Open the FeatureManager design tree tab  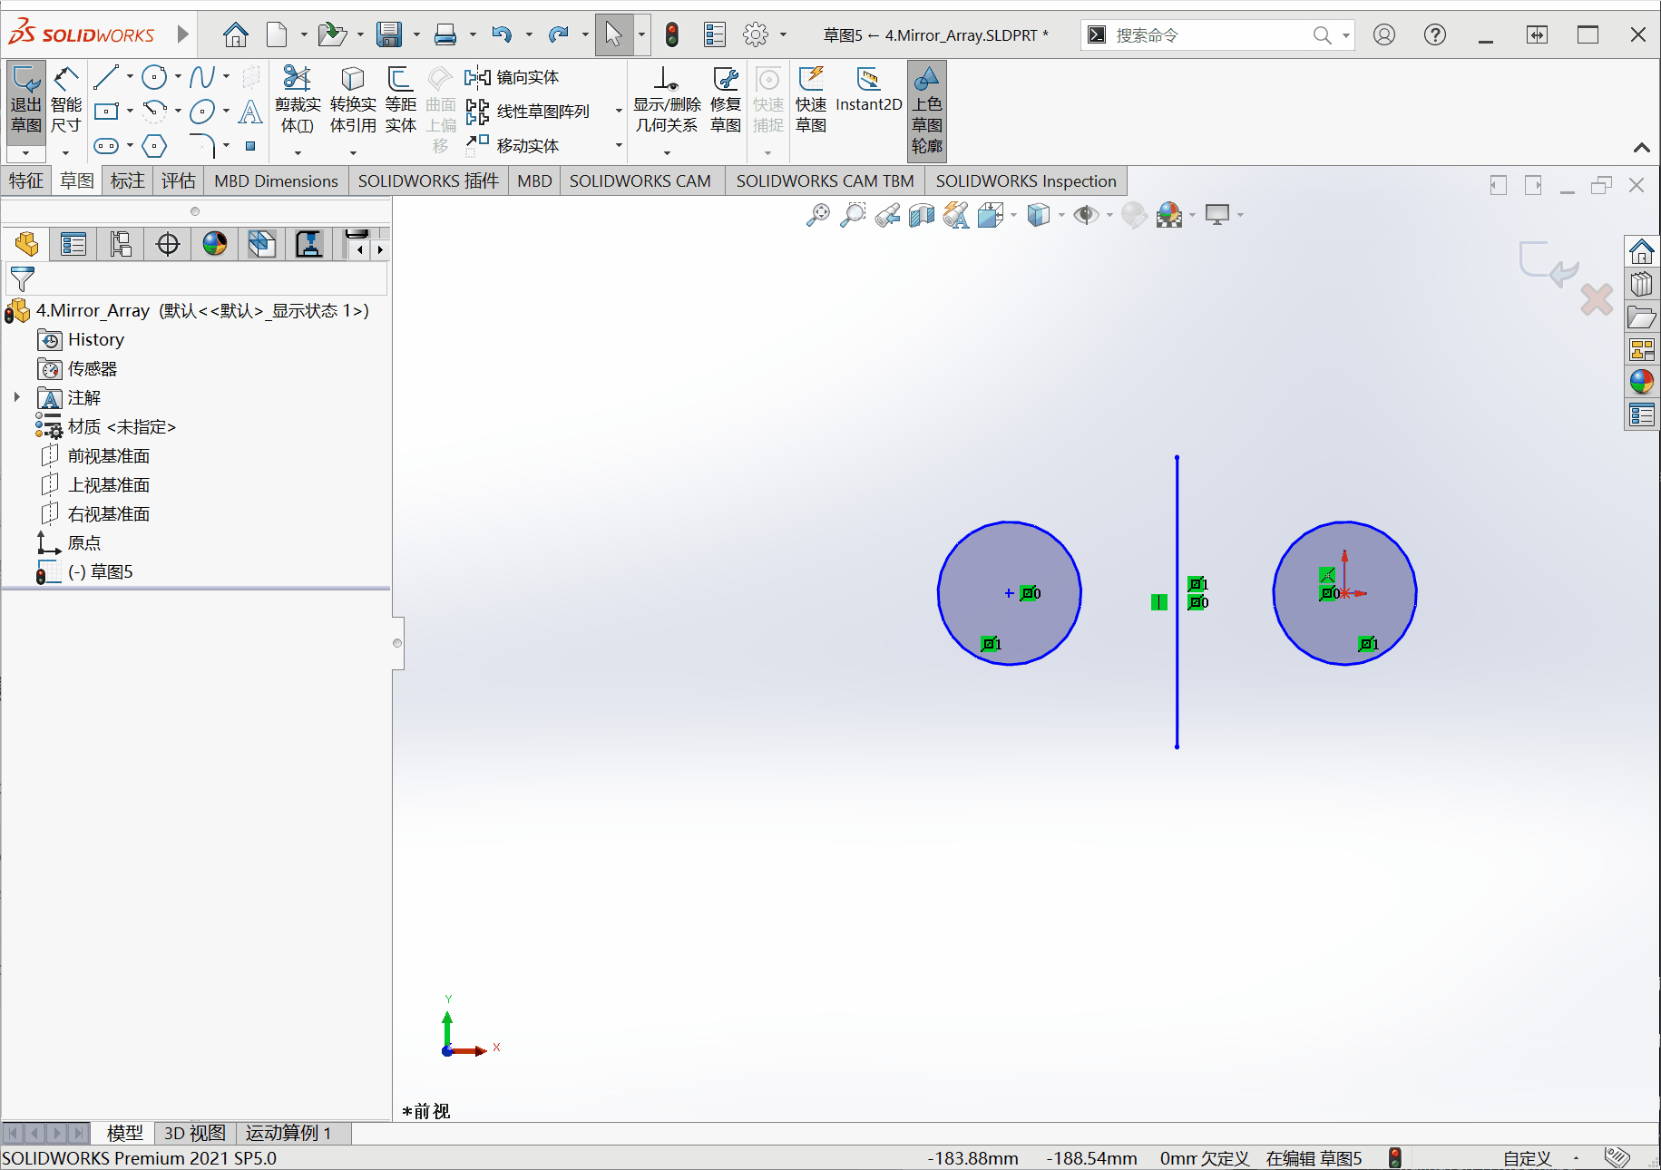25,244
